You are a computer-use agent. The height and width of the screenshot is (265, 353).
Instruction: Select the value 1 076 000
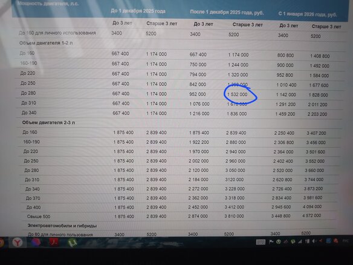pyautogui.click(x=199, y=104)
